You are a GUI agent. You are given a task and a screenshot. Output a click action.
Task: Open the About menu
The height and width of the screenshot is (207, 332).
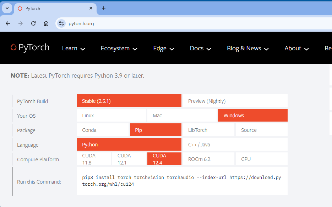296,49
